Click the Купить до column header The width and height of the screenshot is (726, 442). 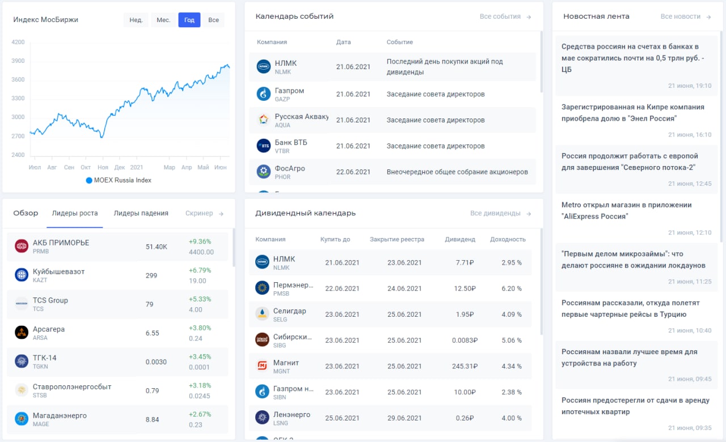tap(335, 239)
